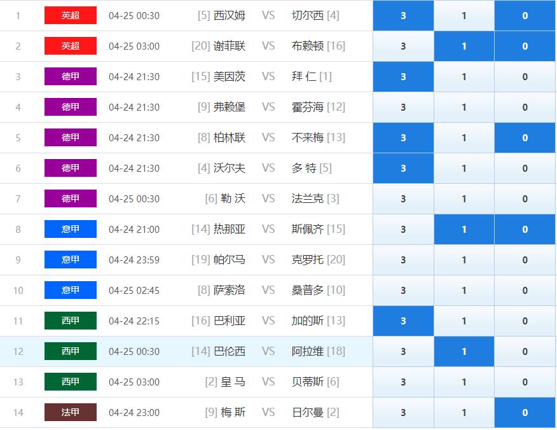Open team 拜仁 details
This screenshot has height=430, width=557.
pyautogui.click(x=304, y=77)
